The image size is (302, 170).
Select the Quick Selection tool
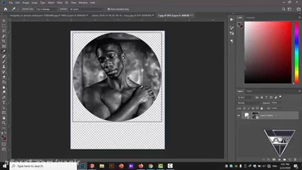click(x=4, y=36)
